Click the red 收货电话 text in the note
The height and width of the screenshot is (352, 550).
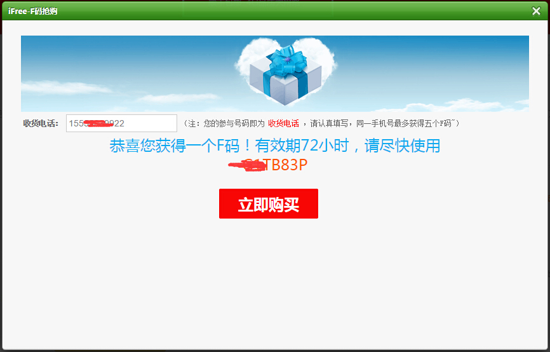click(x=283, y=123)
